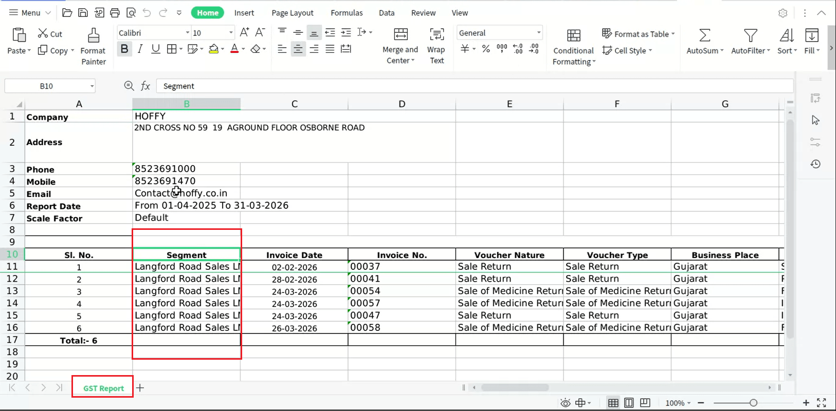Click the formula bar showing Segment
Image resolution: width=836 pixels, height=411 pixels.
(475, 86)
